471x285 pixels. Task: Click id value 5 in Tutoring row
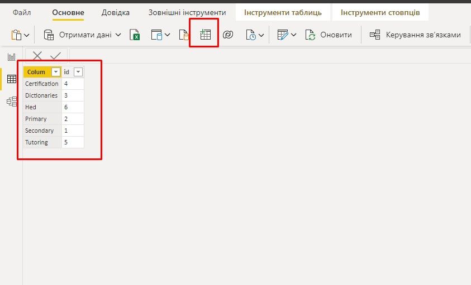pos(73,142)
